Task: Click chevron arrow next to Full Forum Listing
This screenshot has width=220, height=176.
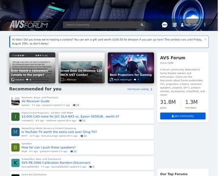Action: click(152, 89)
